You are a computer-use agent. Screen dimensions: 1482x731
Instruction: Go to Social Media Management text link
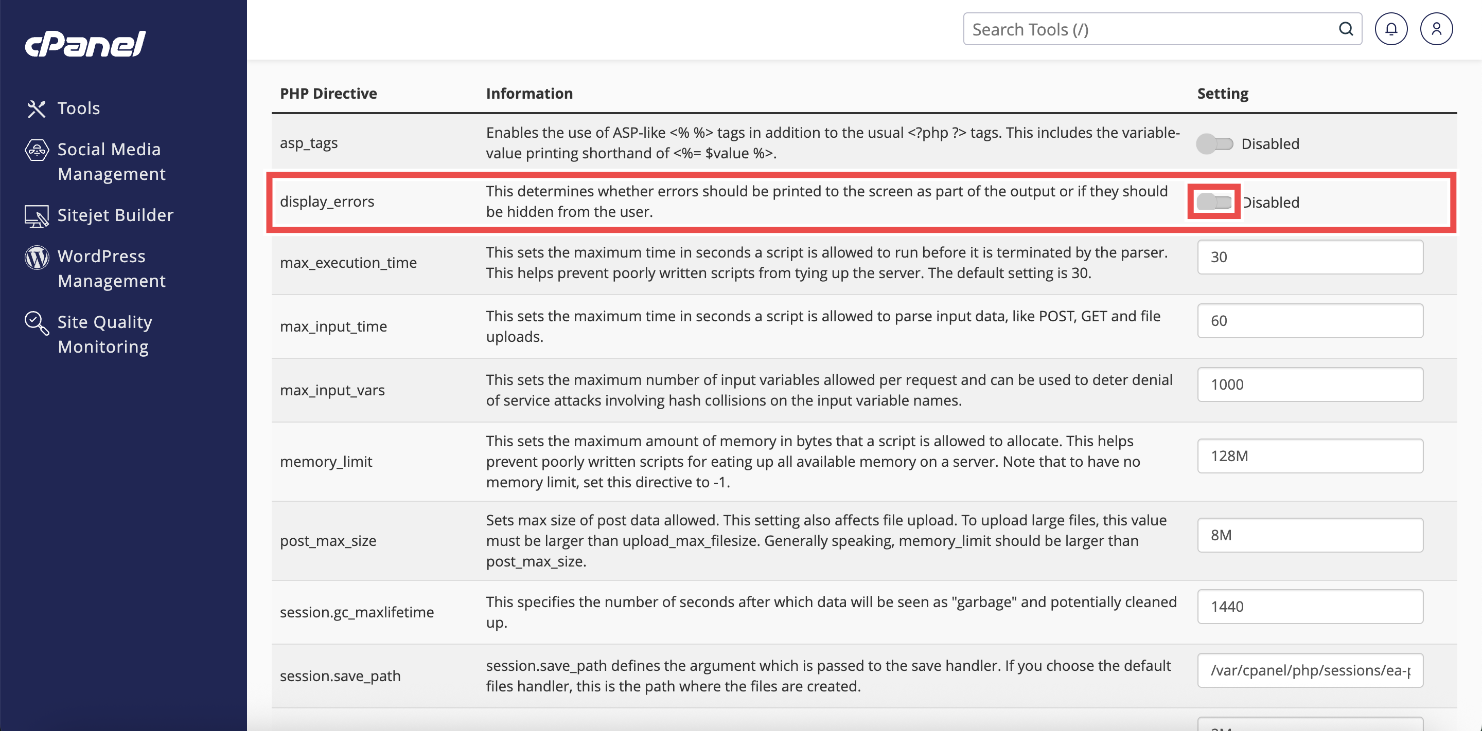111,161
